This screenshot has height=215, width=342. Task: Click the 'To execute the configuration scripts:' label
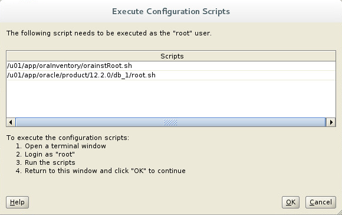[x=68, y=138]
